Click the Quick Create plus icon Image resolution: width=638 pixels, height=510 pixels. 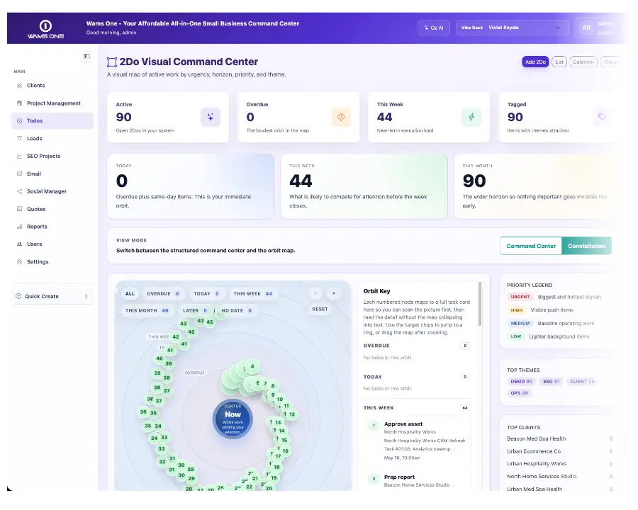click(x=18, y=296)
